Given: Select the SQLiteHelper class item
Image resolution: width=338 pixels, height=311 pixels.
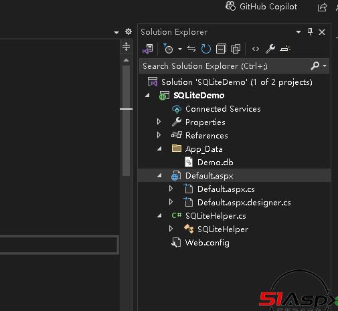Looking at the screenshot, I should click(x=223, y=229).
